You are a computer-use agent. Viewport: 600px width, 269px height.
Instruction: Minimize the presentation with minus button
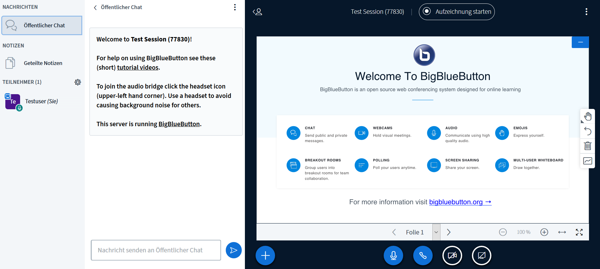click(x=580, y=42)
